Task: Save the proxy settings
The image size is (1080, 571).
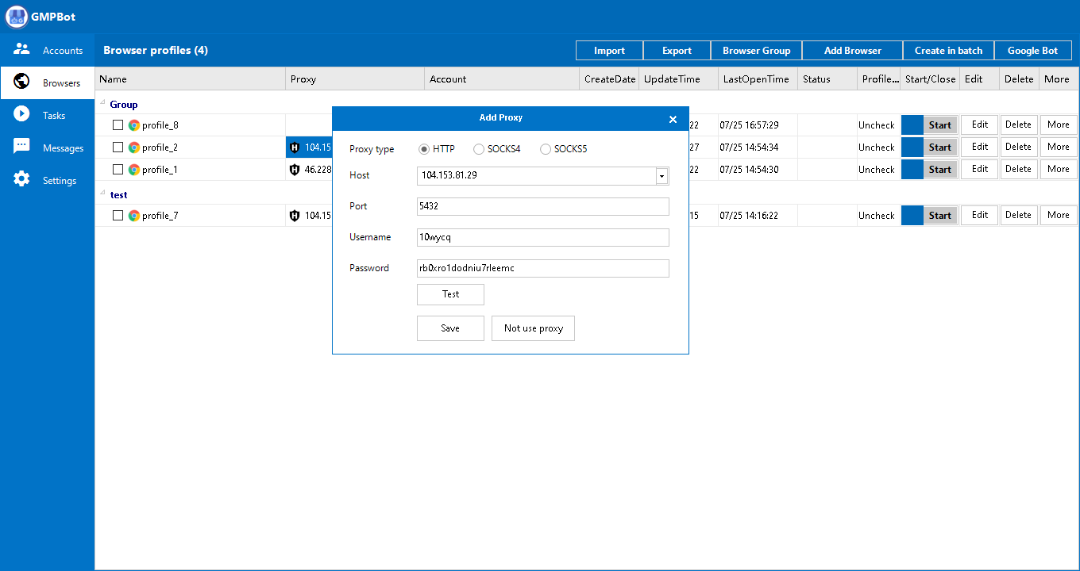Action: click(450, 328)
